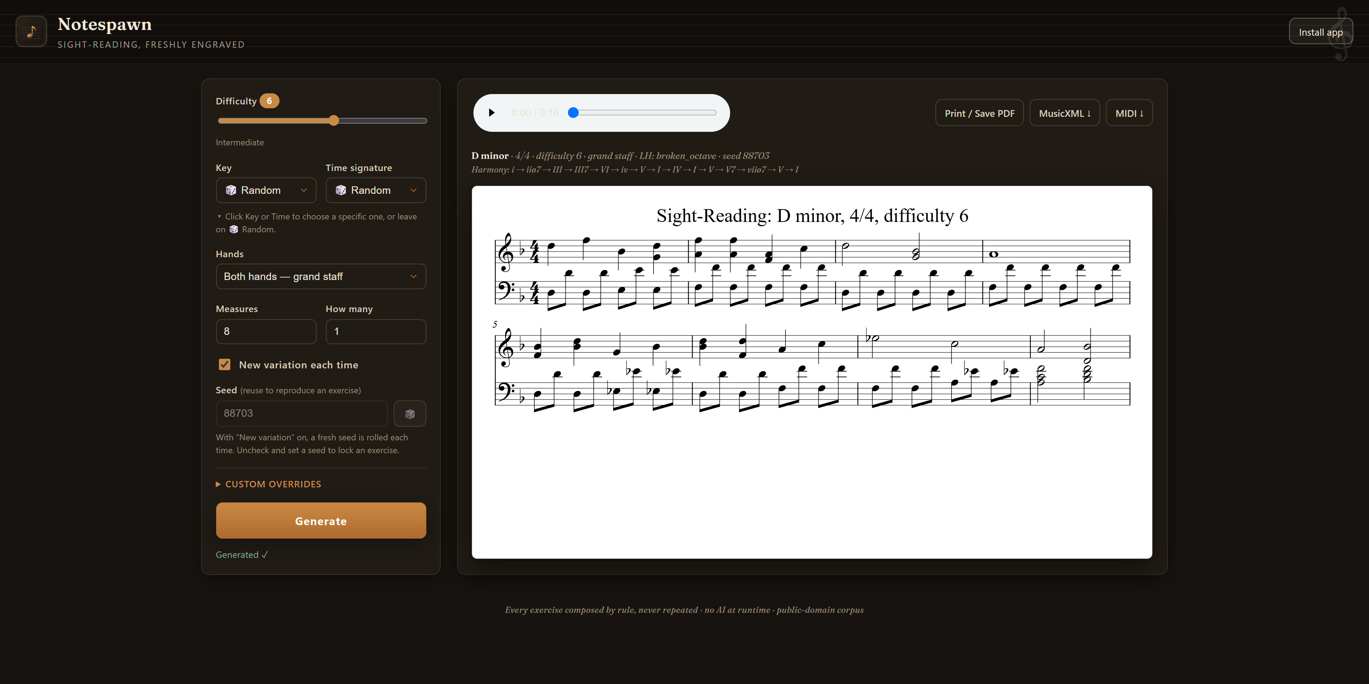Viewport: 1369px width, 684px height.
Task: Click the footer text about public-domain corpus
Action: pos(684,610)
